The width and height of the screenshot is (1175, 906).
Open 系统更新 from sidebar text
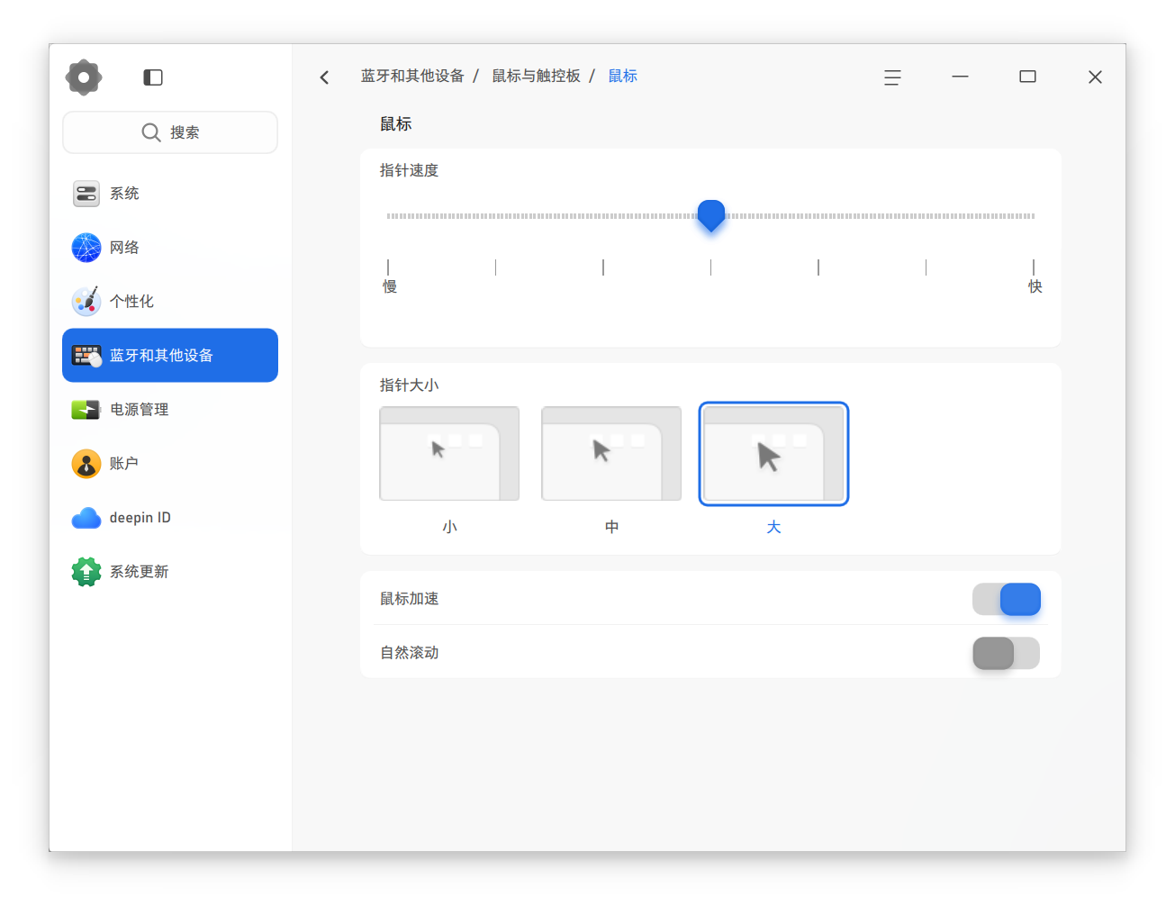(x=140, y=572)
